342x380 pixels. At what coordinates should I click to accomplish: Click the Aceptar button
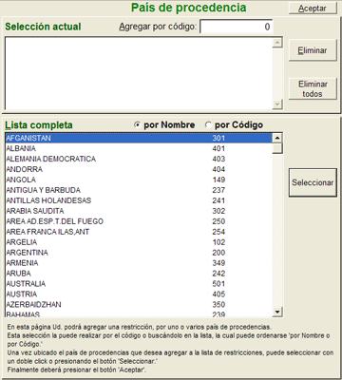click(x=313, y=9)
